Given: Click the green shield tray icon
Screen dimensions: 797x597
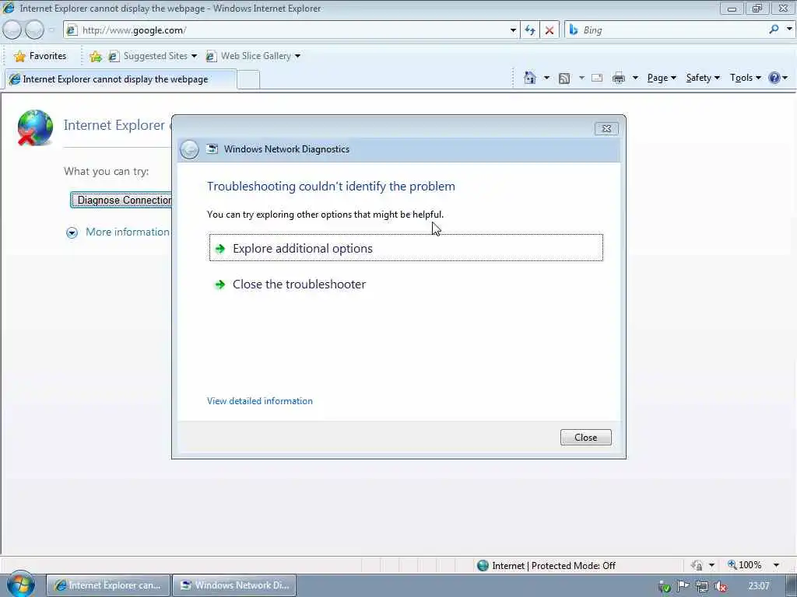Looking at the screenshot, I should 665,587.
